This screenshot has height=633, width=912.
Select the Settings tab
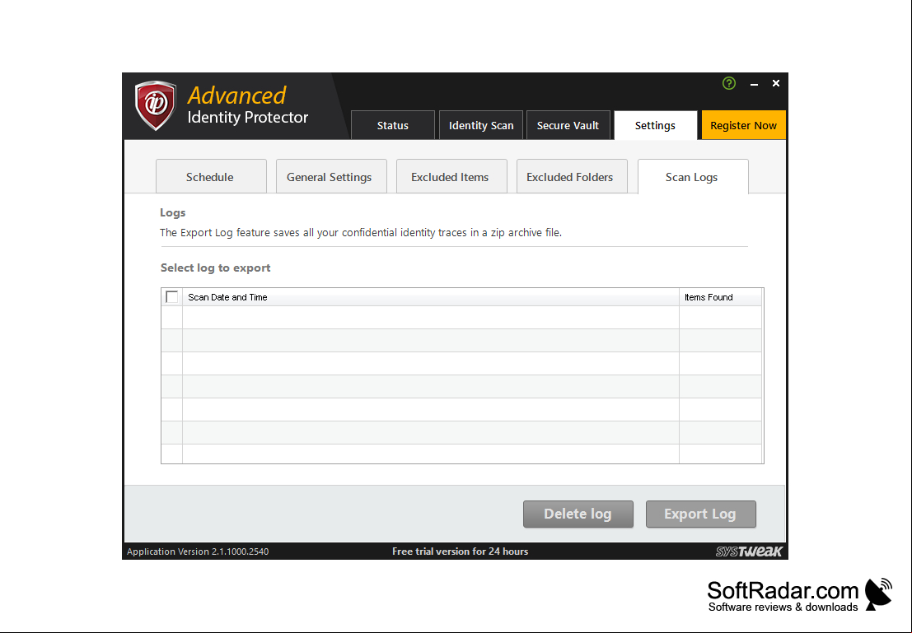coord(656,125)
